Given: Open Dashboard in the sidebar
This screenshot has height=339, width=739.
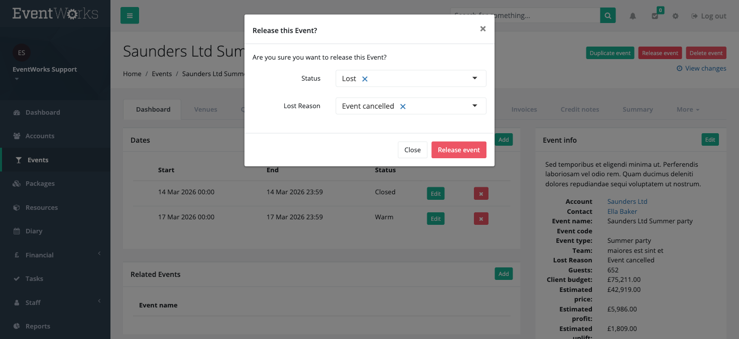Looking at the screenshot, I should 55,112.
